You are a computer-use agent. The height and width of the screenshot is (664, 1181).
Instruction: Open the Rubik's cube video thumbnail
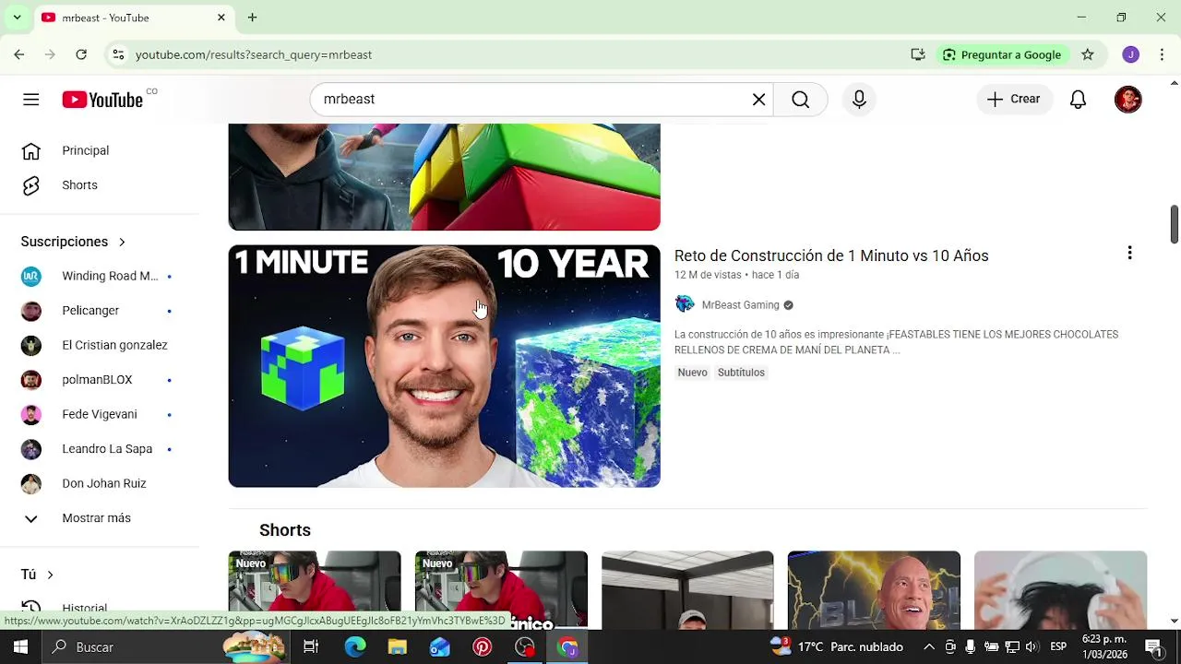(444, 177)
